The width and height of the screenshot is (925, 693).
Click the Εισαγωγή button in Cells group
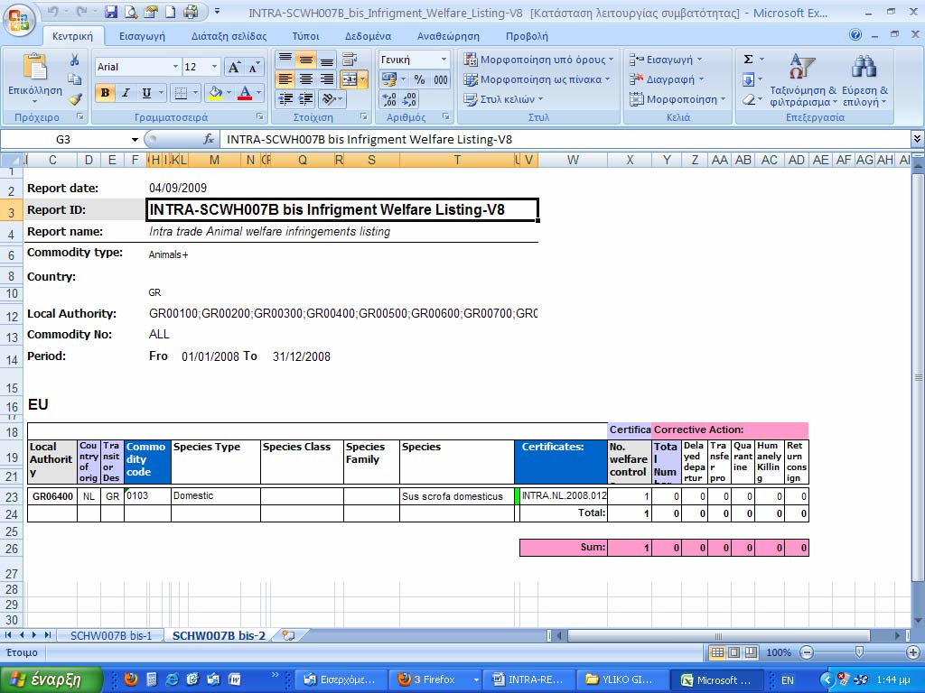coord(666,59)
